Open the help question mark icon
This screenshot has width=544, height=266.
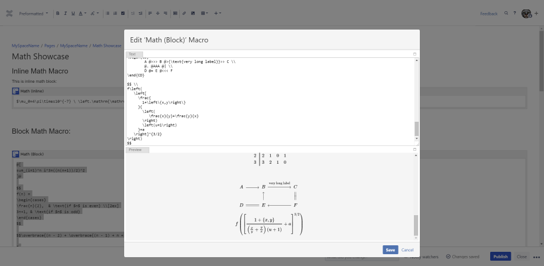[514, 13]
